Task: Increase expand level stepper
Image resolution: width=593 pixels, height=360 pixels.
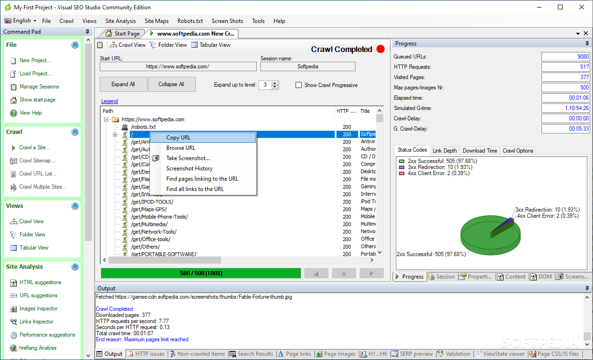Action: tap(275, 83)
